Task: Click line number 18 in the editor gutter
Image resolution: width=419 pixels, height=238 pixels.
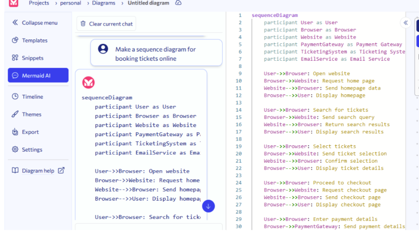Action: click(x=238, y=139)
